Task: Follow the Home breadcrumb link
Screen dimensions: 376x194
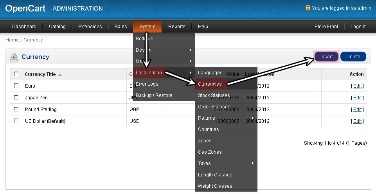Action: point(12,40)
